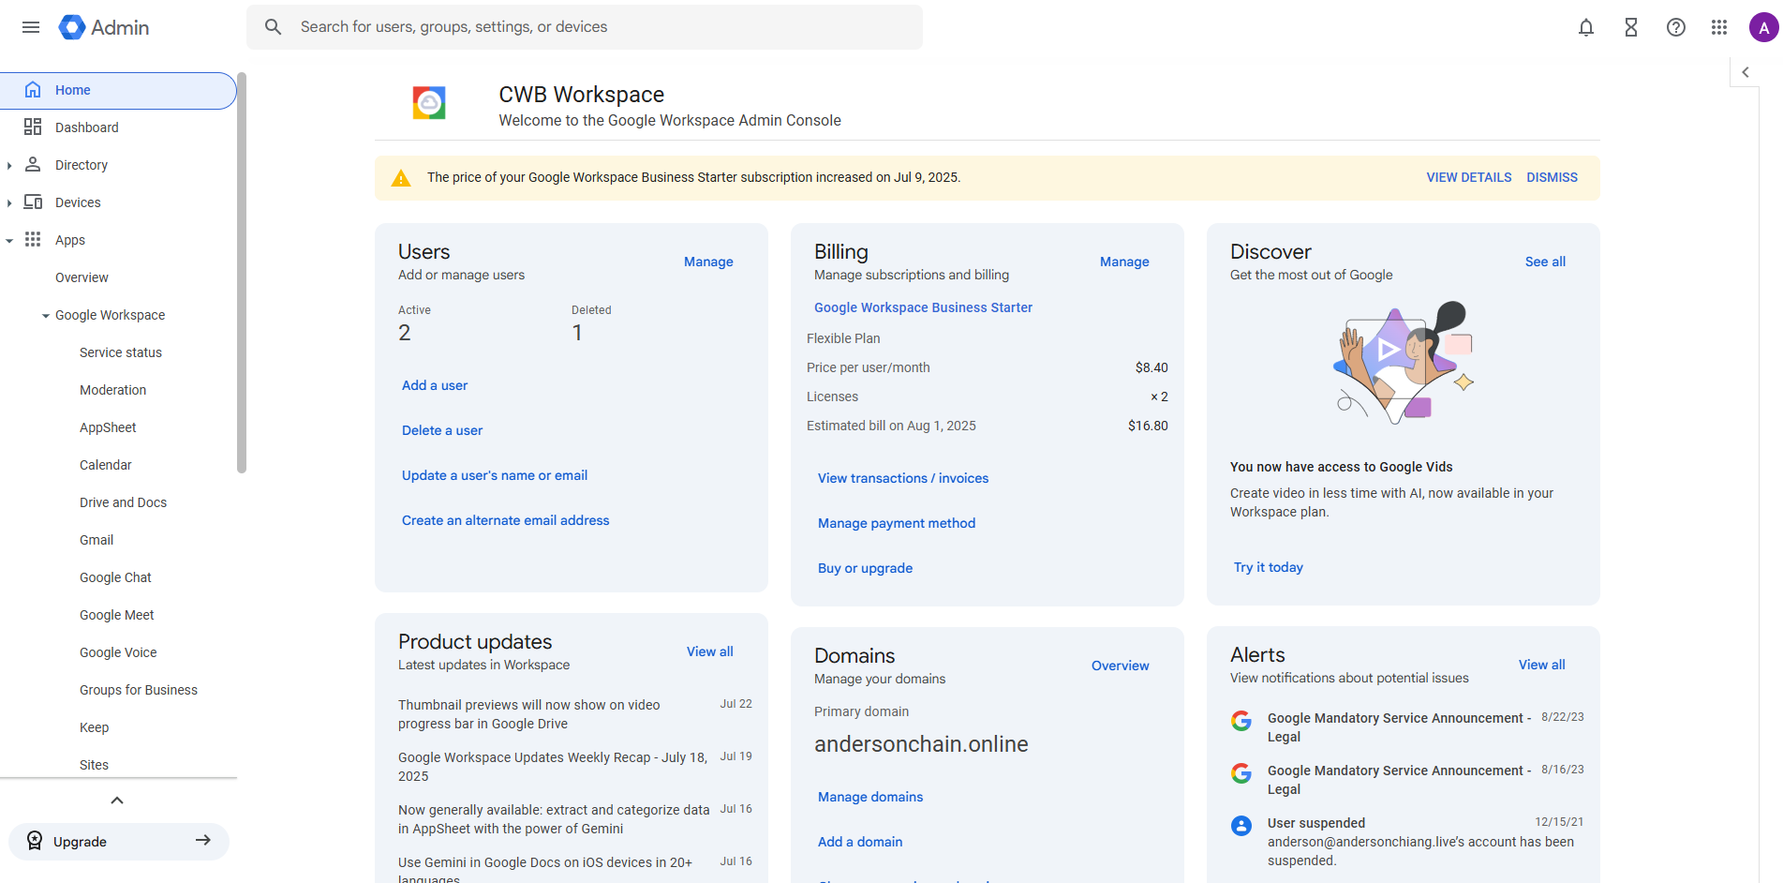This screenshot has height=883, width=1783.
Task: Click Manage domains link
Action: point(870,797)
